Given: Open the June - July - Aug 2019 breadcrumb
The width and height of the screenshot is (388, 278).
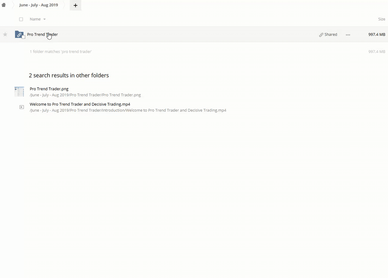Looking at the screenshot, I should tap(39, 5).
